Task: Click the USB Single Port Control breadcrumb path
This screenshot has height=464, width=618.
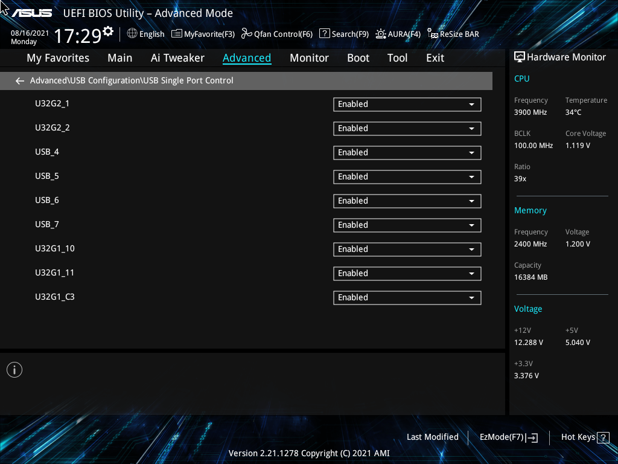Action: 132,80
